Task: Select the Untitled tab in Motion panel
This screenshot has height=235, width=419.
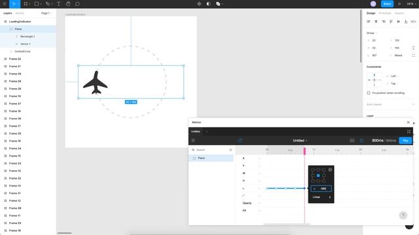Action: coord(196,132)
